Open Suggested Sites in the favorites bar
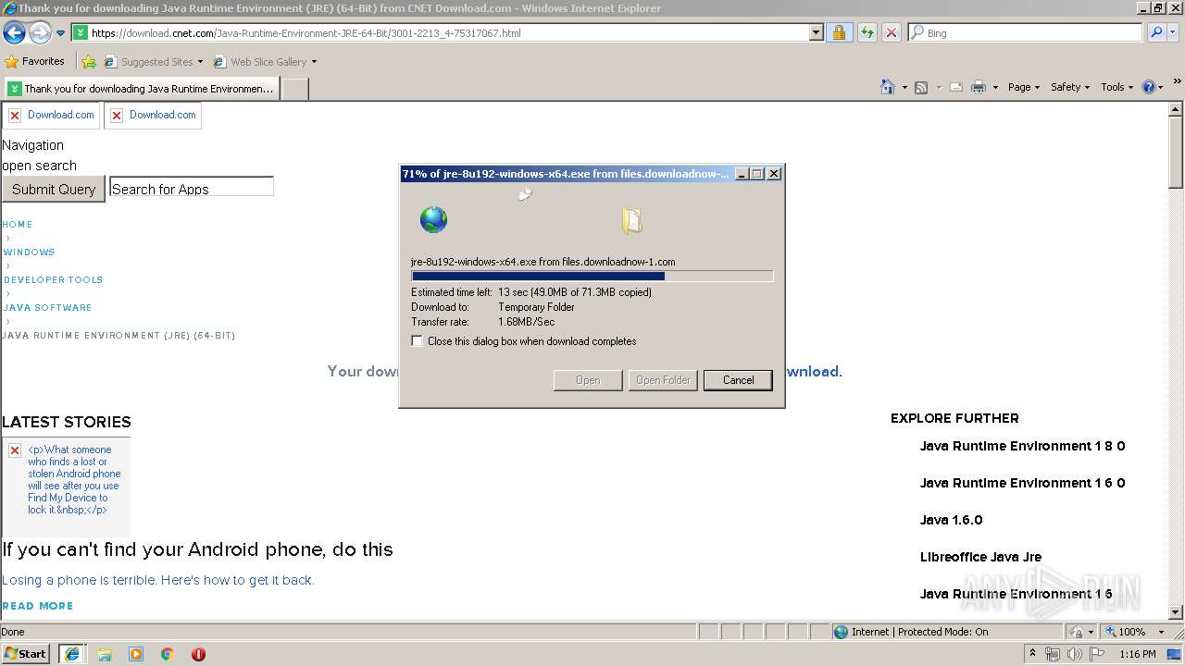Viewport: 1185px width, 666px height. 153,62
